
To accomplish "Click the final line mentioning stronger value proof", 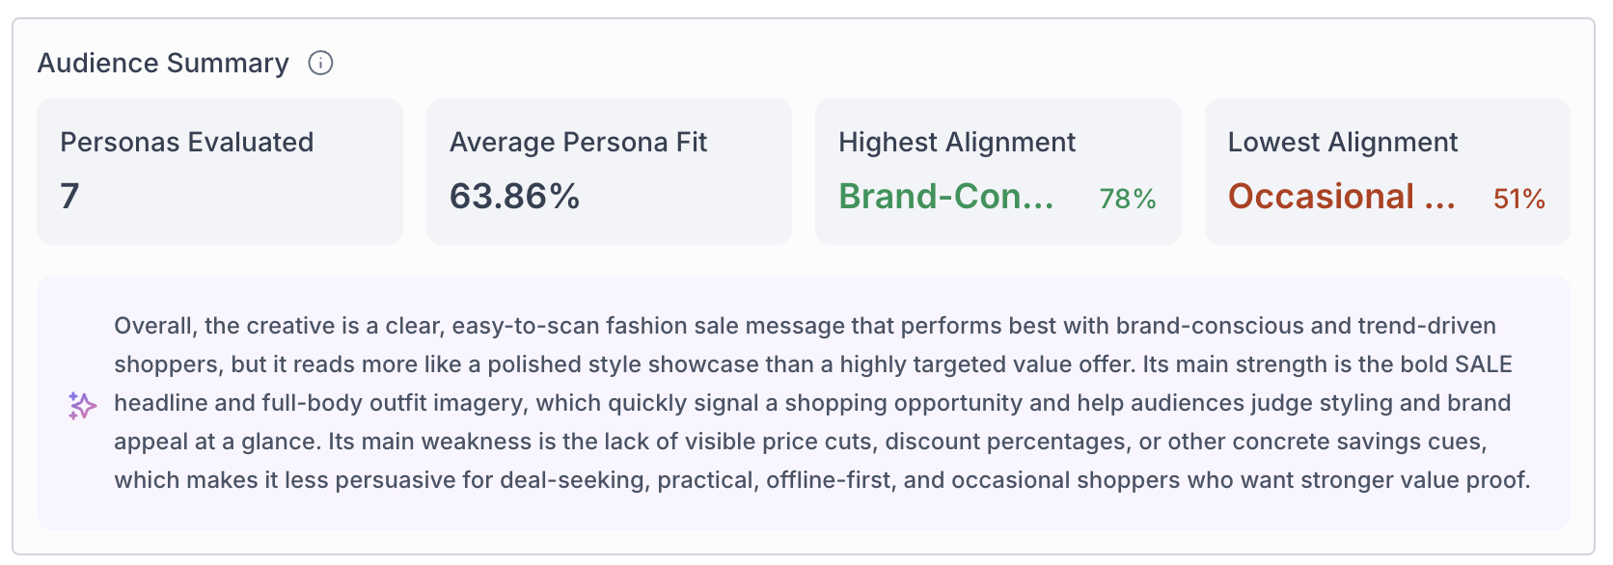I will 822,480.
